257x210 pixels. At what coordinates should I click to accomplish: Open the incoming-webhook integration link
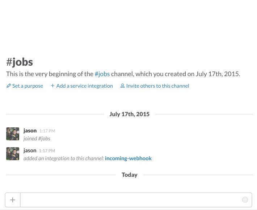(128, 158)
